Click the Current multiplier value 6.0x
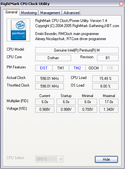Screen dimensions: 125x169 coord(45,102)
